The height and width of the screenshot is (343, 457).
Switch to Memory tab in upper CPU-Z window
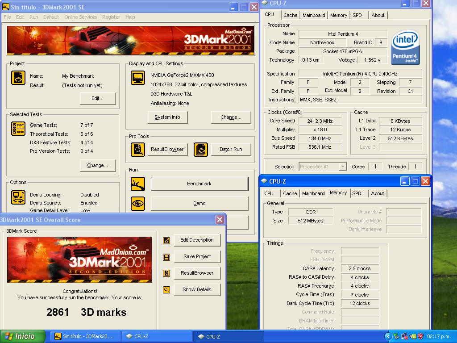(x=339, y=15)
